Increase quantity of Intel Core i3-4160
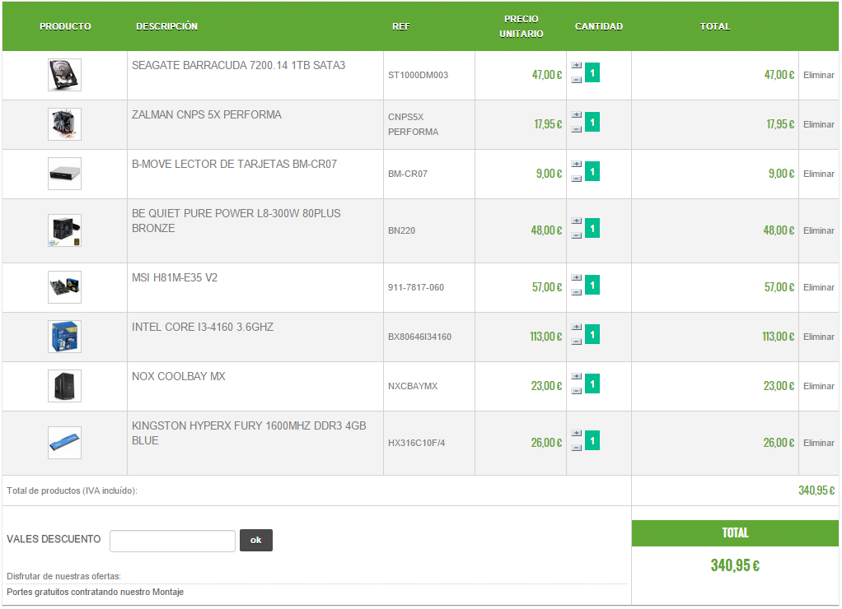Image resolution: width=842 pixels, height=609 pixels. click(576, 328)
